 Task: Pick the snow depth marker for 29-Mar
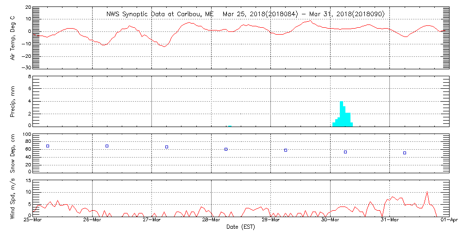point(286,150)
